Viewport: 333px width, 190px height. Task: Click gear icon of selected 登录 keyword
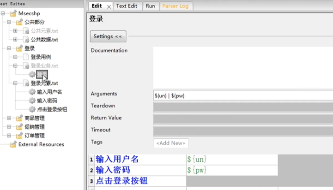(32, 74)
